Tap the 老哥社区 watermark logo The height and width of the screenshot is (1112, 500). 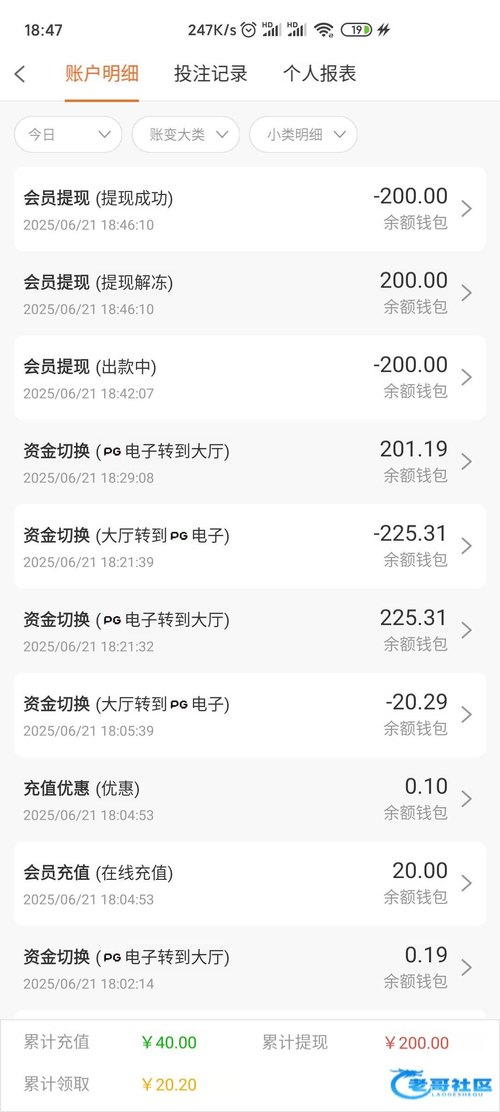(x=441, y=1083)
